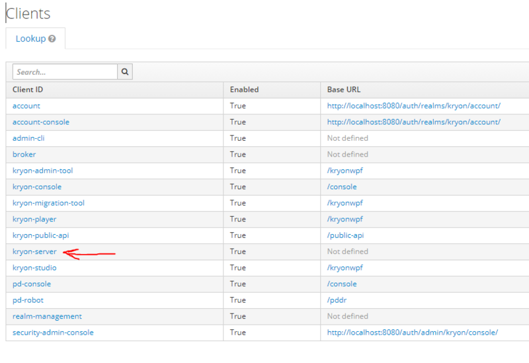
Task: Click True in the security-admin-console row
Action: tap(238, 333)
